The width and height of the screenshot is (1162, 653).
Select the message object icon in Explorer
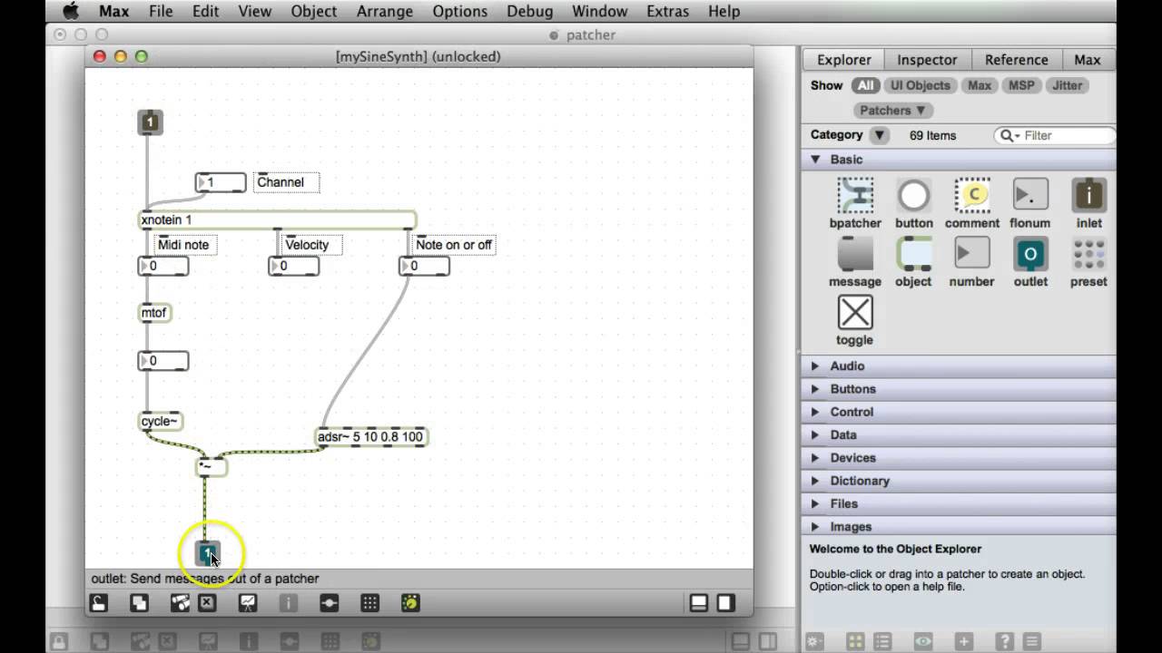click(855, 254)
